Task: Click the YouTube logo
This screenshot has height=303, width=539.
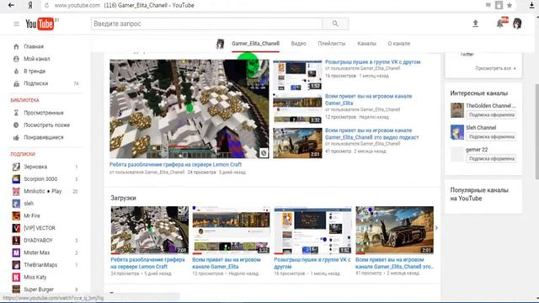Action: pos(40,24)
